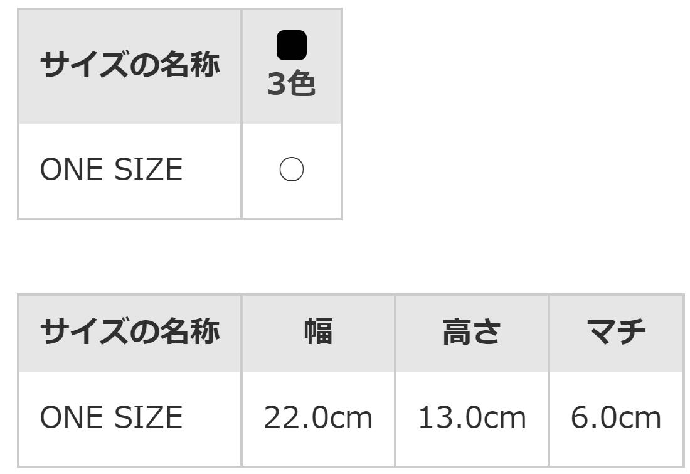Screen dimensions: 690x474
Task: Click the digit 3 under the black swatch
Action: click(277, 85)
